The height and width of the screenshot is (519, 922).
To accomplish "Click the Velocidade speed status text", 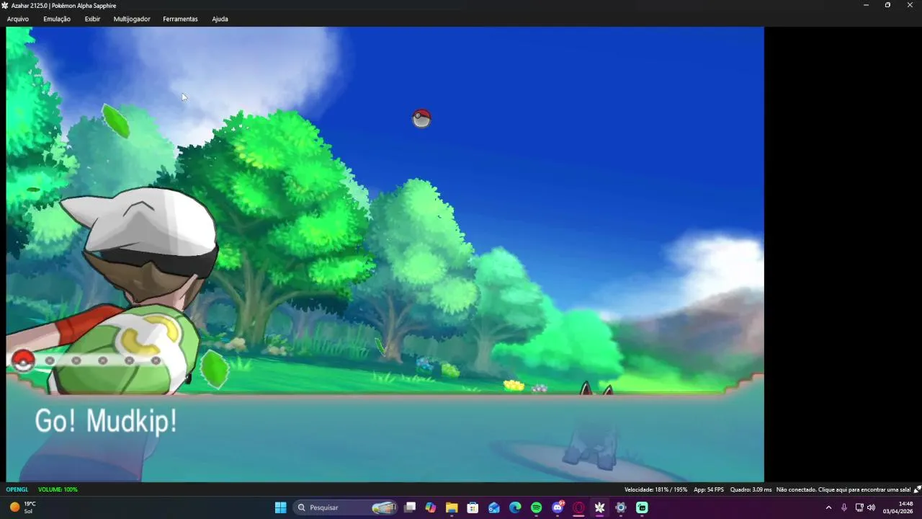I will (x=655, y=489).
